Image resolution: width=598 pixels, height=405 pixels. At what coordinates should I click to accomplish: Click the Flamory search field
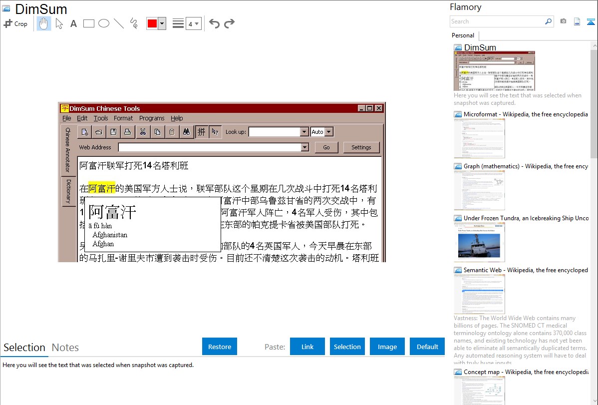[497, 21]
